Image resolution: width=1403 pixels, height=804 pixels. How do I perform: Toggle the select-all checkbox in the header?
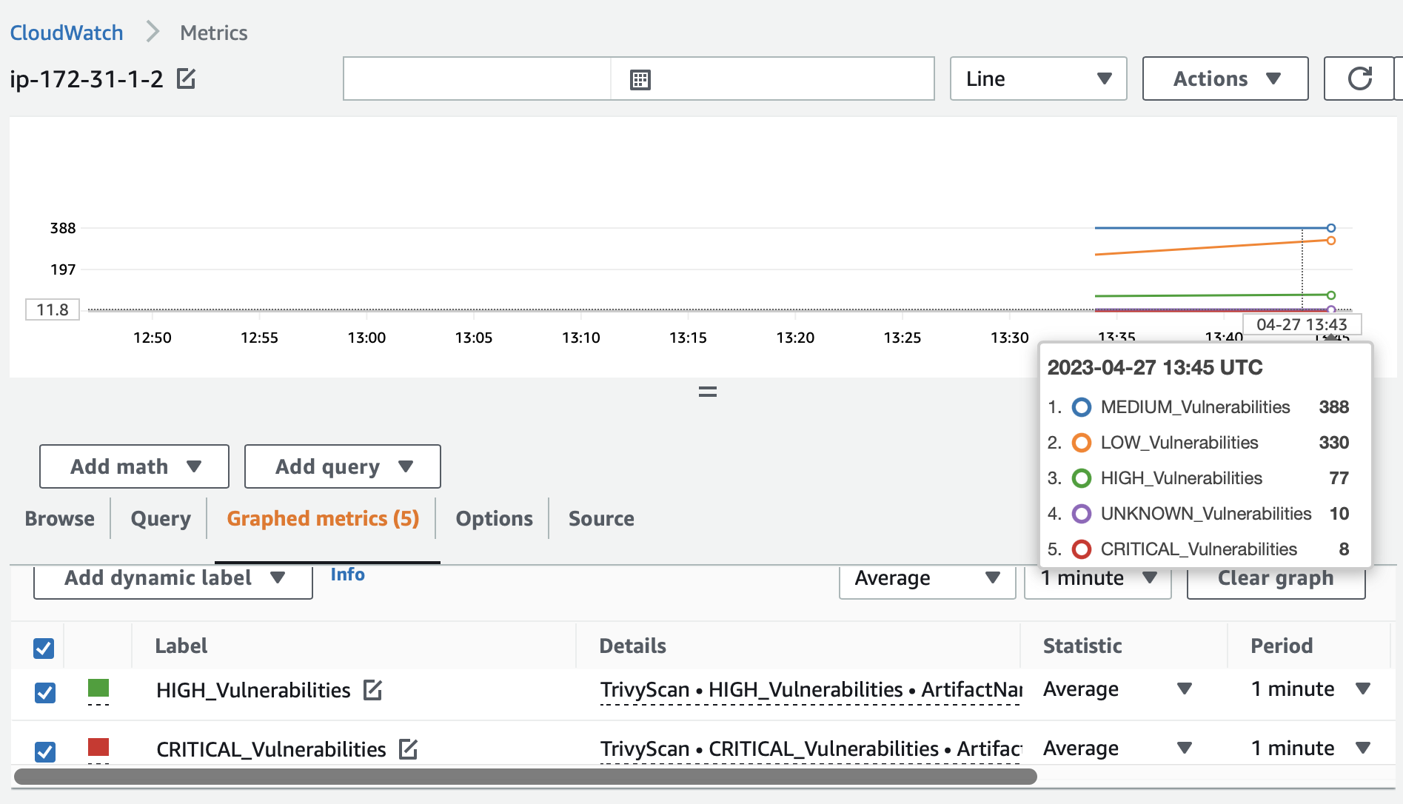click(44, 648)
